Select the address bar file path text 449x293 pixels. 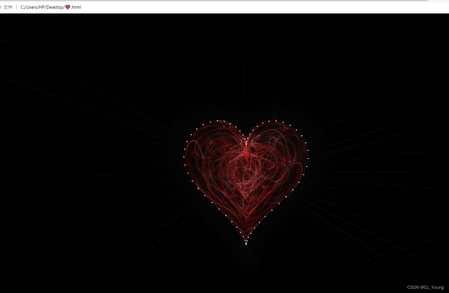[x=51, y=7]
